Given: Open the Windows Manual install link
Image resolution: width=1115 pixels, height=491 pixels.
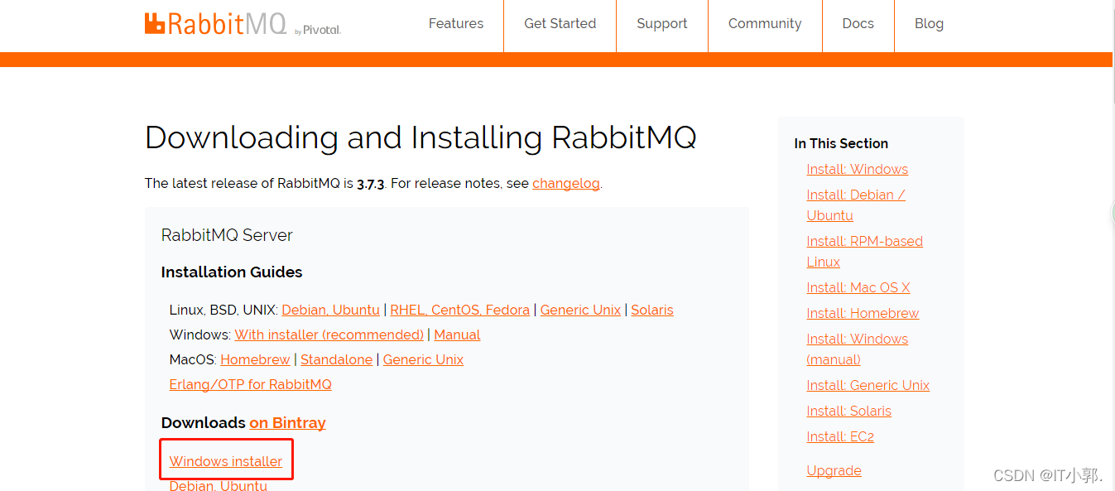Looking at the screenshot, I should [457, 335].
